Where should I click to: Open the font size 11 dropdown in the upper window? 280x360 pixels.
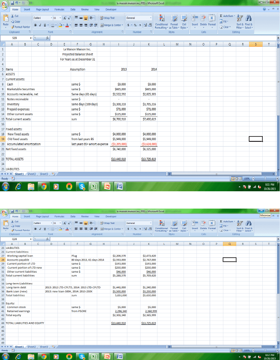[x=60, y=18]
